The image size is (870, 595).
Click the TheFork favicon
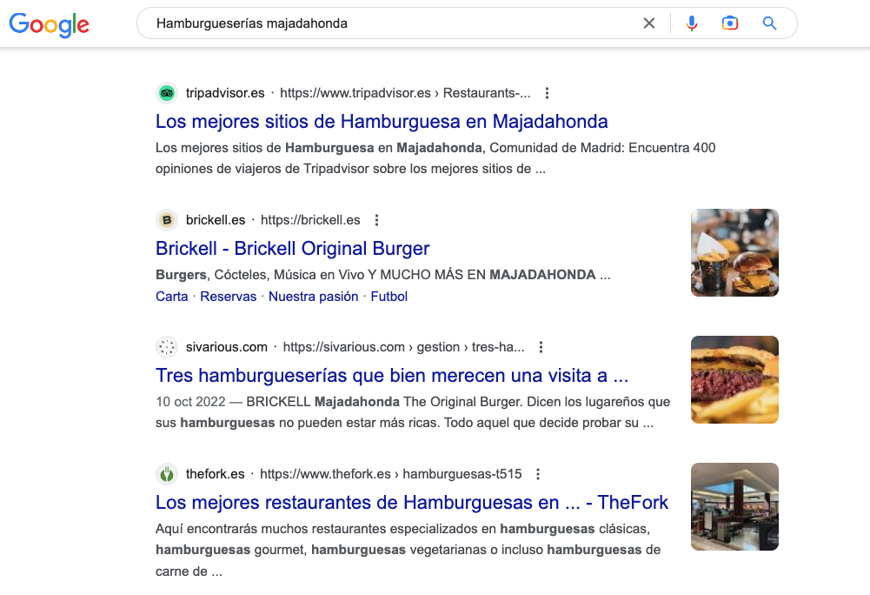(x=167, y=474)
